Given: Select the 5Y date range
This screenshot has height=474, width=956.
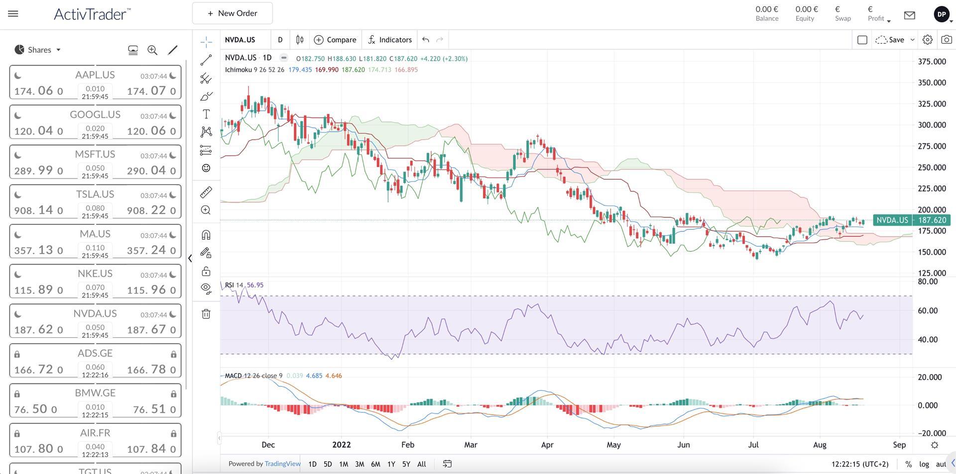Looking at the screenshot, I should (x=406, y=464).
